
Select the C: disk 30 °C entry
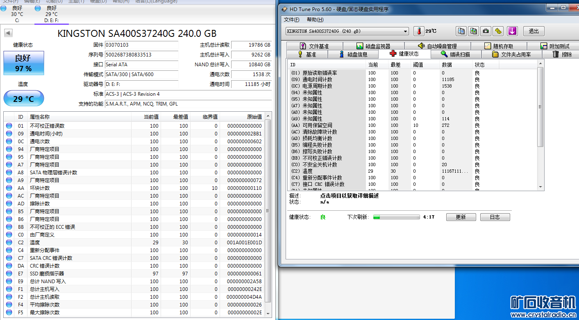(x=17, y=14)
